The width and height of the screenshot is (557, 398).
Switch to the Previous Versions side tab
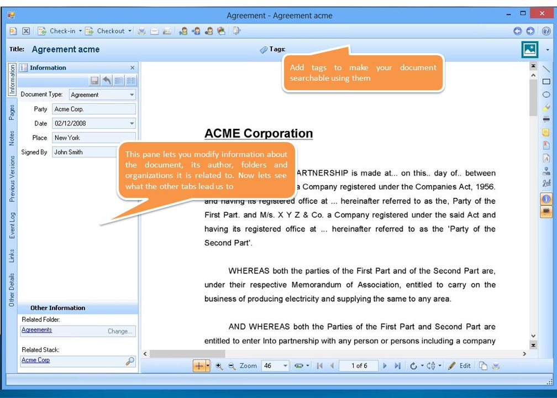pyautogui.click(x=12, y=179)
